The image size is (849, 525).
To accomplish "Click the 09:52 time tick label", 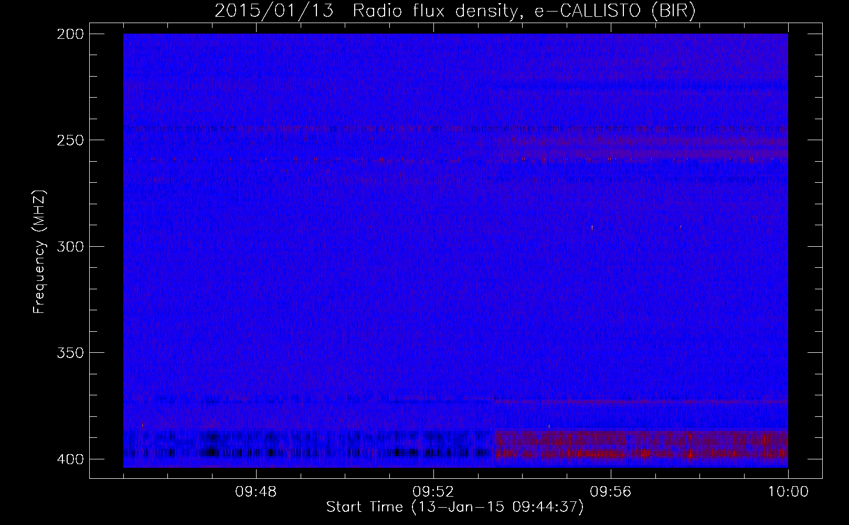I will (433, 492).
